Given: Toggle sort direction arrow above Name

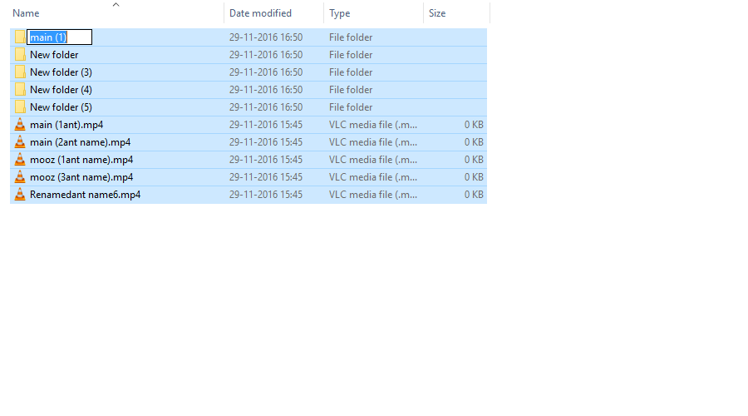Looking at the screenshot, I should (116, 4).
